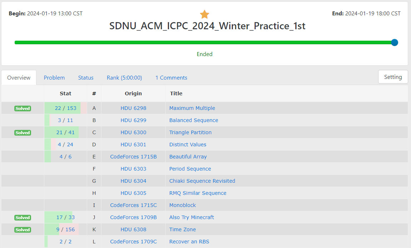Screen dimensions: 411x248
Task: View the 22 / 153 stats for problem A
Action: point(66,108)
